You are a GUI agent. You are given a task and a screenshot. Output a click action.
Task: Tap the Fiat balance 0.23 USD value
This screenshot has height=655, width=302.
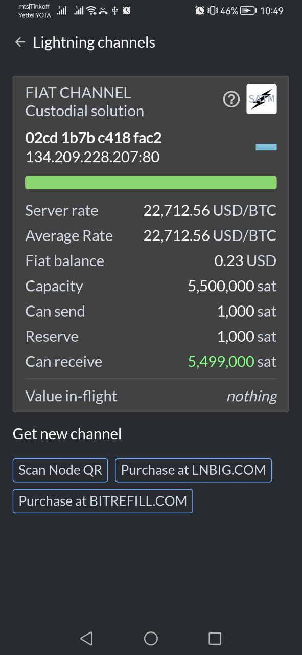(245, 261)
